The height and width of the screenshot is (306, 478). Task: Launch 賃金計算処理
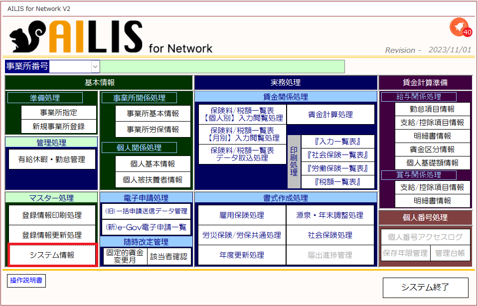[330, 115]
